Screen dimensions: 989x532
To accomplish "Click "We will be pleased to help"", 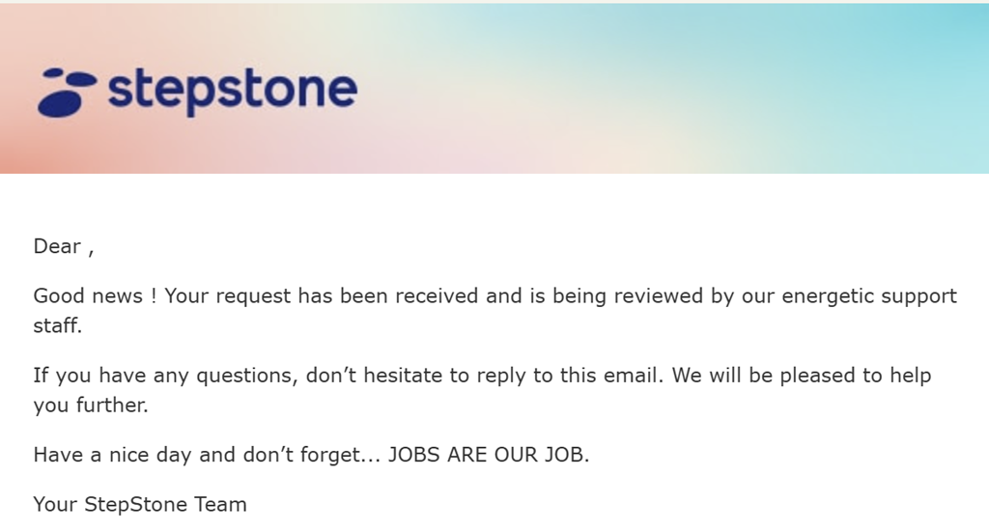I will tap(802, 376).
